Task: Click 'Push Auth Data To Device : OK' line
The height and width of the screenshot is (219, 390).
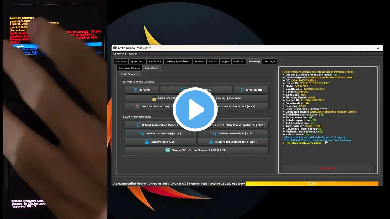Action: coord(303,132)
